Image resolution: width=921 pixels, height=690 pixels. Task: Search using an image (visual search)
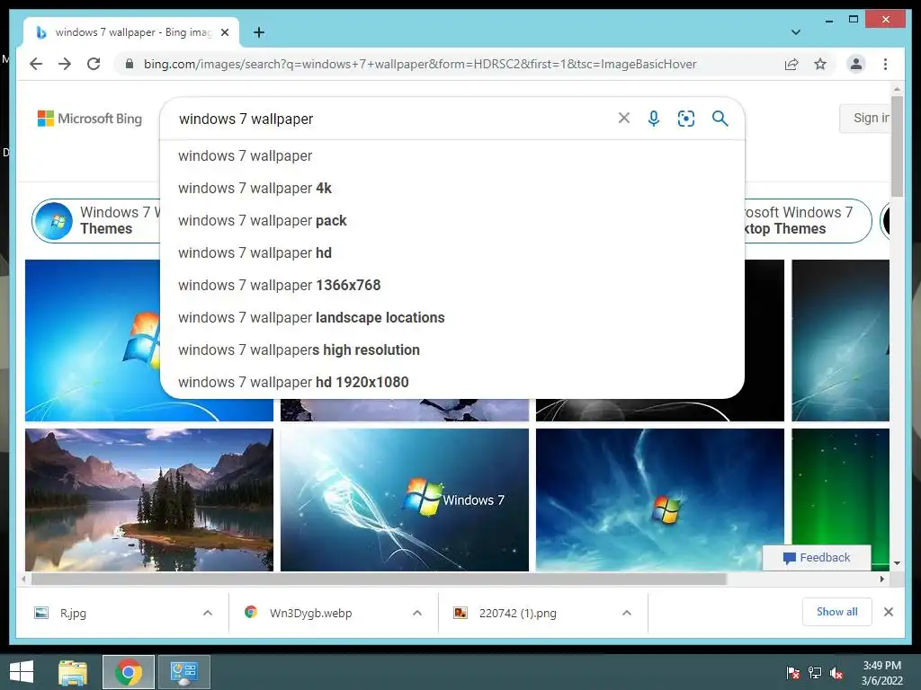click(x=686, y=119)
